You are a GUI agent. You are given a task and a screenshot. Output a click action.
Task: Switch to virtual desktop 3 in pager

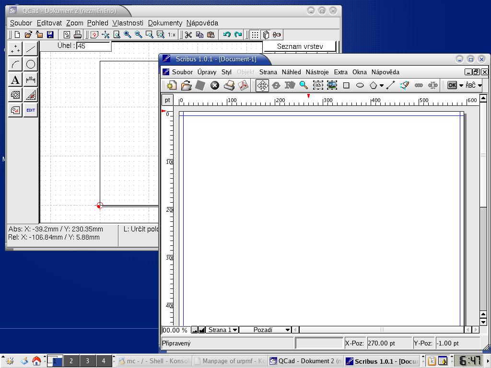(87, 361)
